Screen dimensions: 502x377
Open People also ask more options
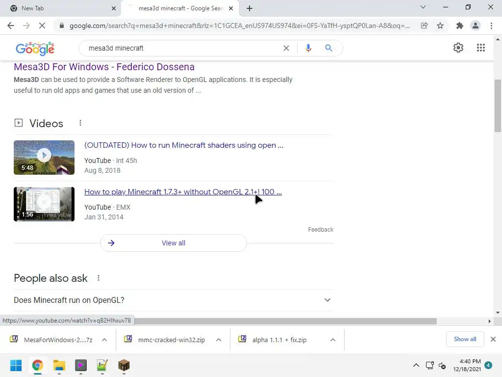point(99,278)
